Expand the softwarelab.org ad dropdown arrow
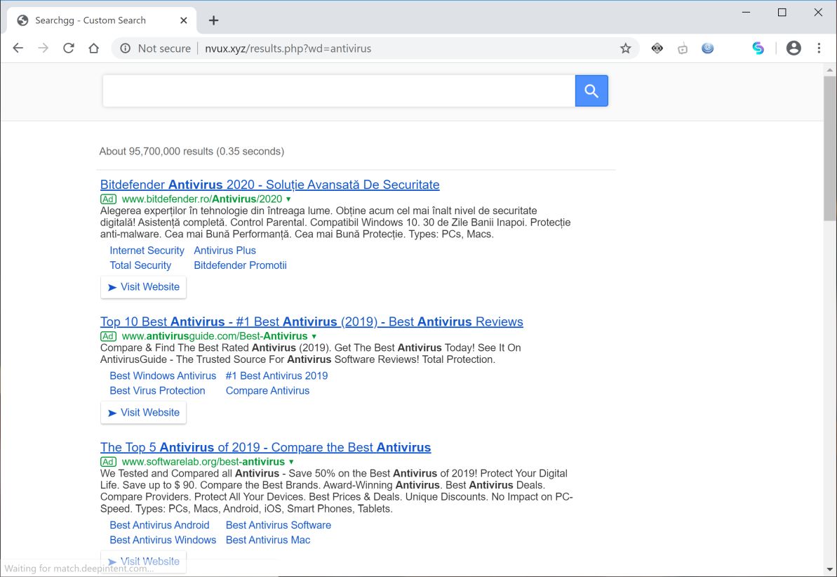The width and height of the screenshot is (837, 577). point(291,462)
